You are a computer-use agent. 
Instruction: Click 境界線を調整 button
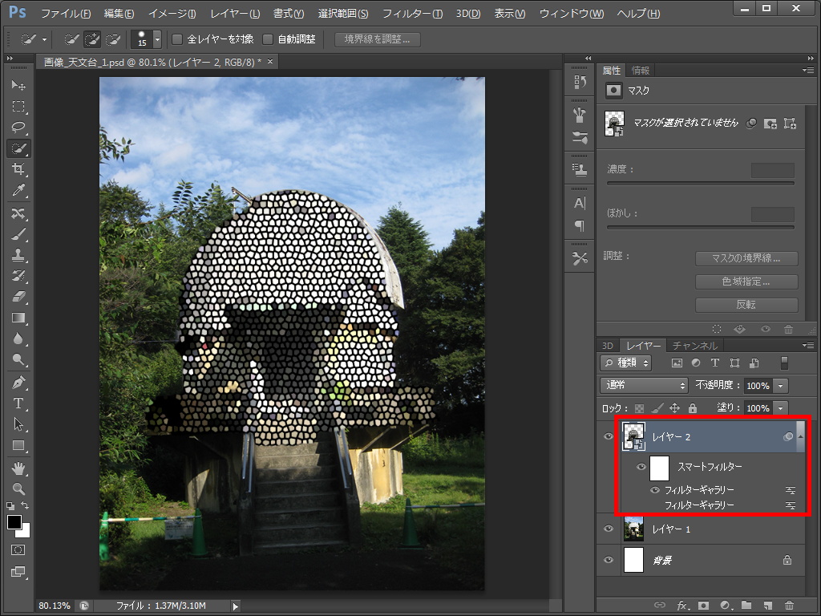377,39
